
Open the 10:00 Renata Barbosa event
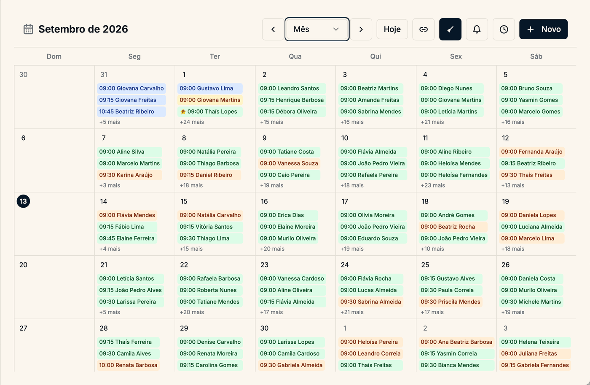(128, 365)
